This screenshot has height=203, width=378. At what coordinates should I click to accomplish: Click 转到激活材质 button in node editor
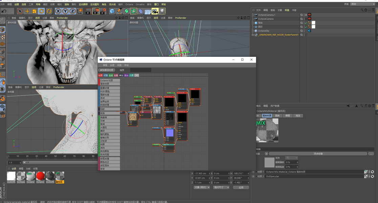pyautogui.click(x=107, y=70)
